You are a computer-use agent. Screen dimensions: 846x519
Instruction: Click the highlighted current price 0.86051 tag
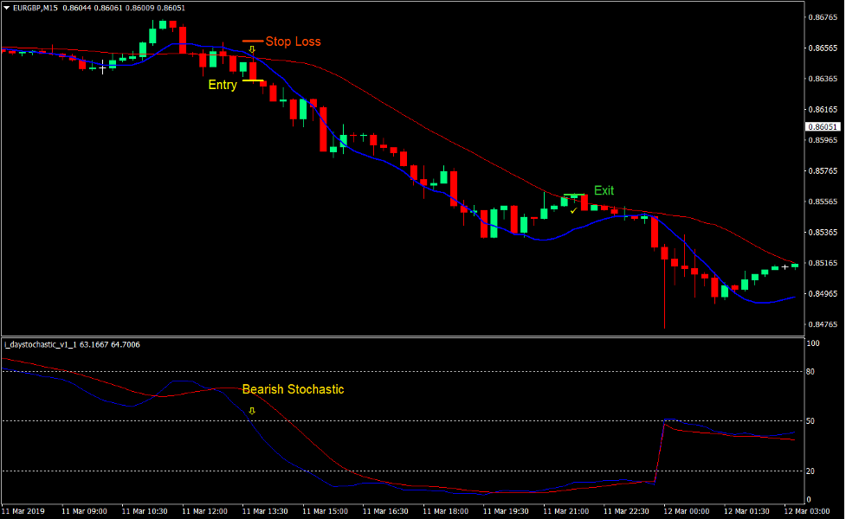823,127
